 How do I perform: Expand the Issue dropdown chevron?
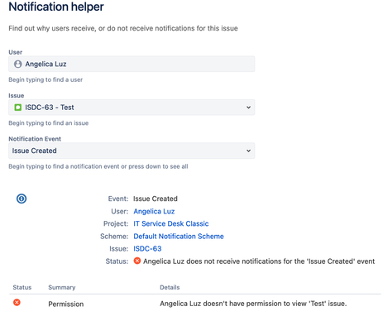[248, 108]
